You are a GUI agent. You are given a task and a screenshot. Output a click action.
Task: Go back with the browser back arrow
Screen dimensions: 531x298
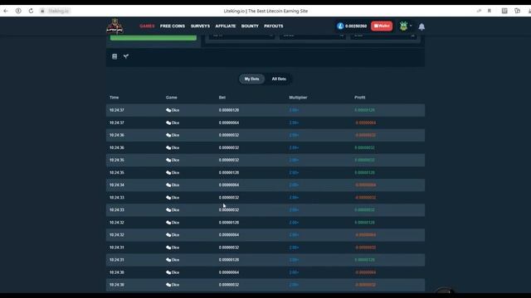[6, 11]
